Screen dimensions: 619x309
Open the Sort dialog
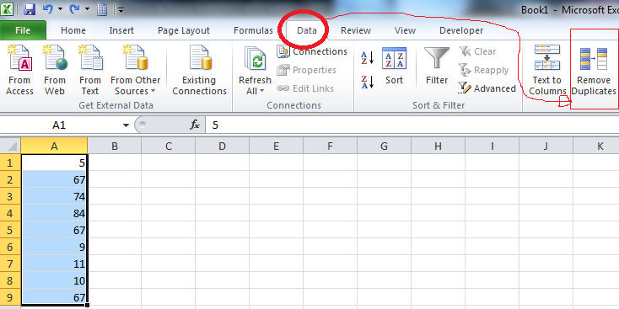click(394, 66)
